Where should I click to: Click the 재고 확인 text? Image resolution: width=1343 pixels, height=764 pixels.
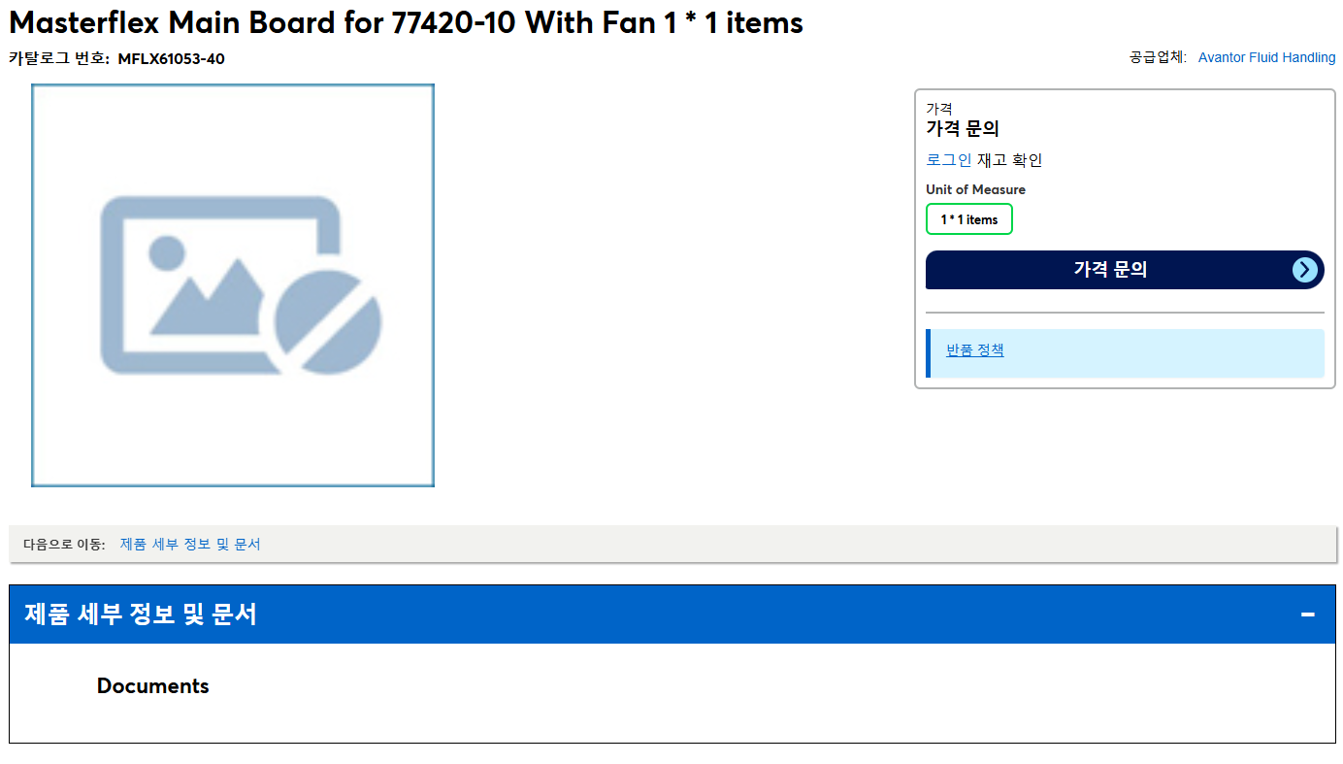coord(1010,160)
